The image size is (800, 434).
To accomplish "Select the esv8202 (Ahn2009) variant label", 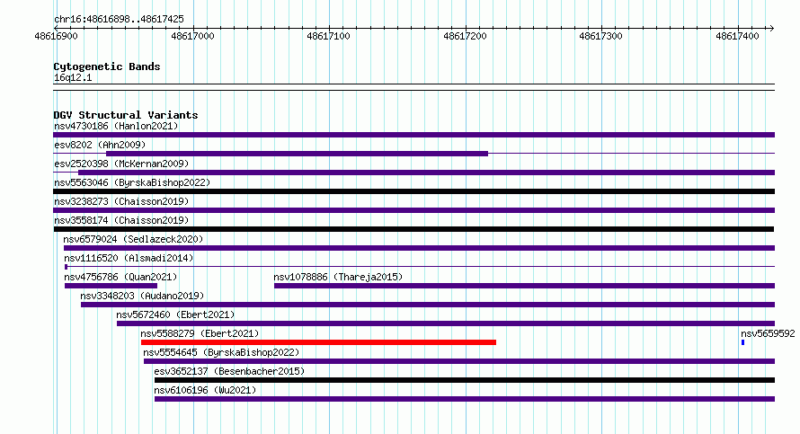I will (x=100, y=145).
